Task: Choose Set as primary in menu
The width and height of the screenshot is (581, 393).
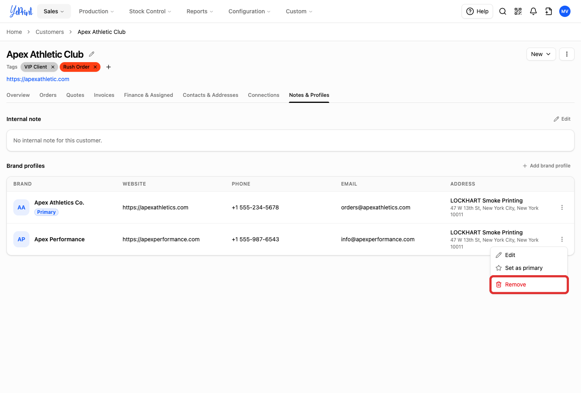Action: point(529,268)
